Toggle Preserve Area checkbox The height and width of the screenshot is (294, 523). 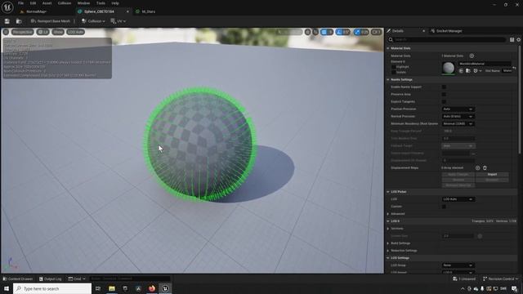pos(444,95)
